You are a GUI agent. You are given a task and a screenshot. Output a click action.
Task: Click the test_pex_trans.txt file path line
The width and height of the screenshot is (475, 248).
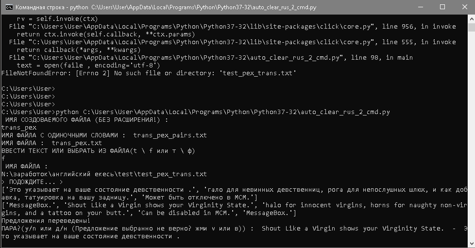point(104,174)
